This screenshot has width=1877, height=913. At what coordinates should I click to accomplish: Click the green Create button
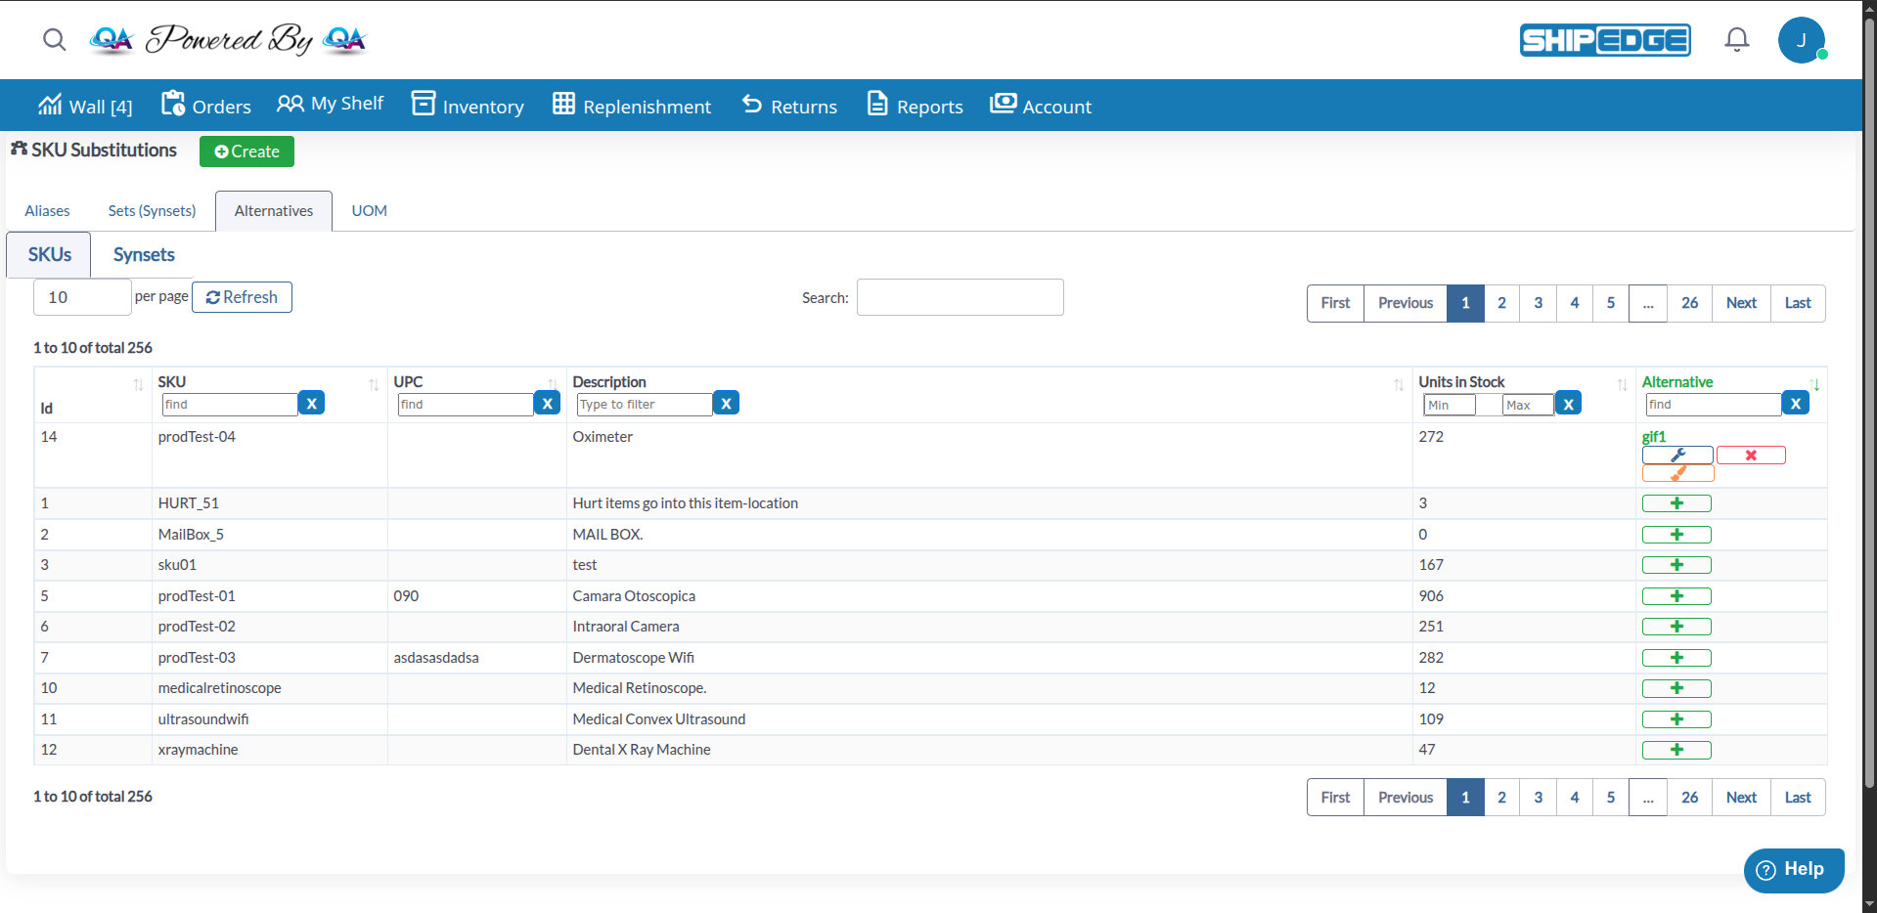(x=246, y=152)
